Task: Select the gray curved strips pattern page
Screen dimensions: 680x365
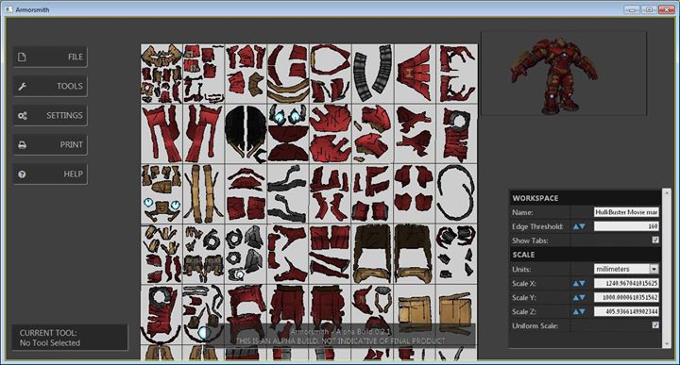Action: 373,74
